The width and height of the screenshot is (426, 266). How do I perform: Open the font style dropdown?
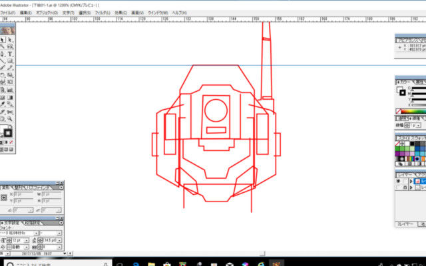click(x=59, y=233)
